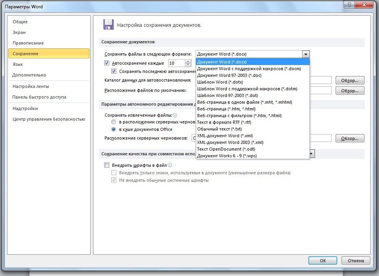Click the info icon beside 'Внедрить шрифты в файл'
The width and height of the screenshot is (379, 276).
coord(170,165)
